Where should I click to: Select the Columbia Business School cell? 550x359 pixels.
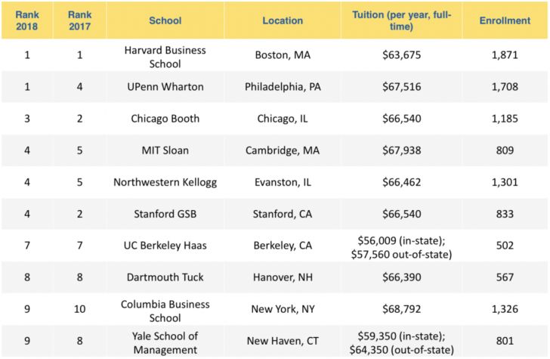point(165,311)
